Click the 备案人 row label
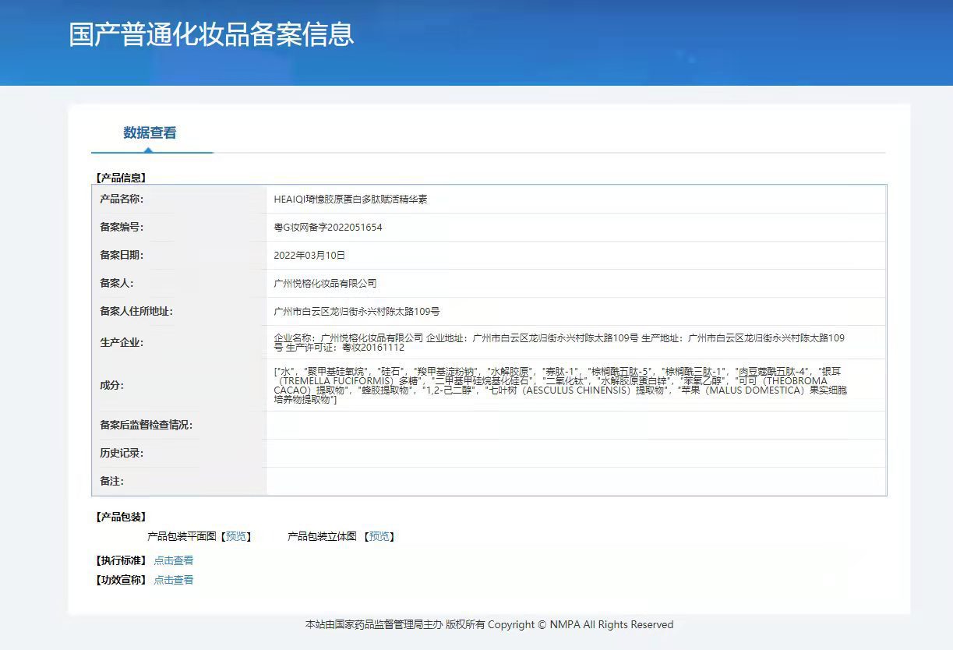953x650 pixels. point(117,283)
